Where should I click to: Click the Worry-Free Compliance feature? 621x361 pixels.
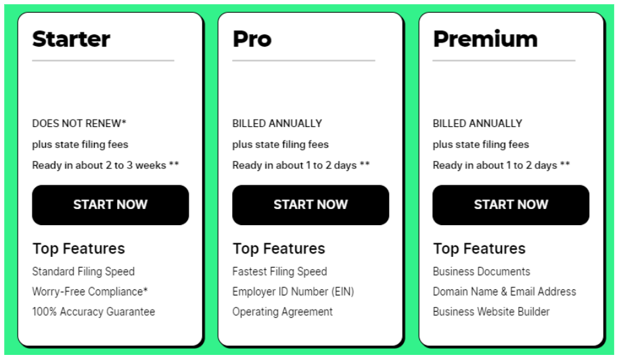pos(90,292)
